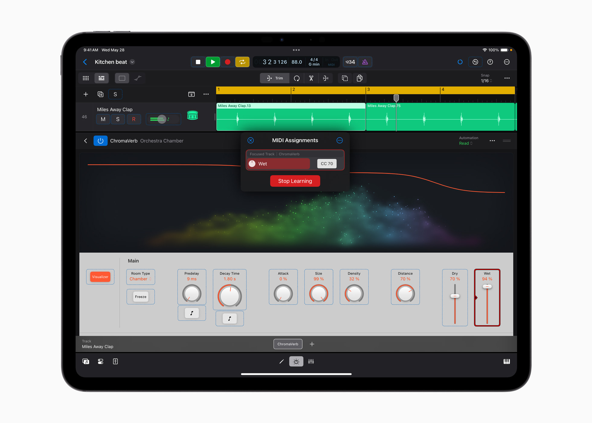Select the scissors split tool
The width and height of the screenshot is (592, 423).
coord(311,78)
